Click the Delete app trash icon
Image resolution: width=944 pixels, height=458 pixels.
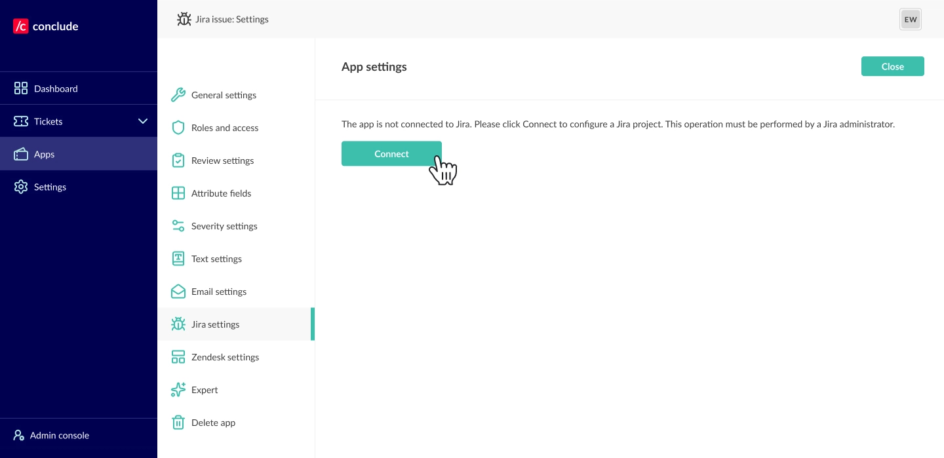click(x=178, y=423)
